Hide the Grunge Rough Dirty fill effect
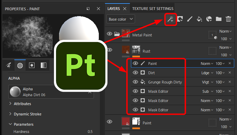This screenshot has height=135, width=237. pos(135,82)
